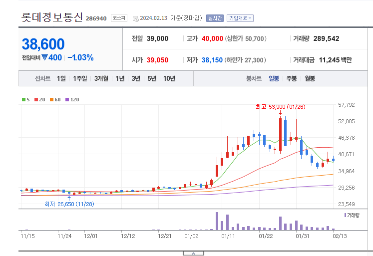Click the orange 60-day moving average swatch
The image size is (373, 256).
tap(51, 100)
